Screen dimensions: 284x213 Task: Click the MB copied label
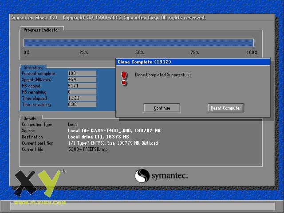tap(31, 86)
